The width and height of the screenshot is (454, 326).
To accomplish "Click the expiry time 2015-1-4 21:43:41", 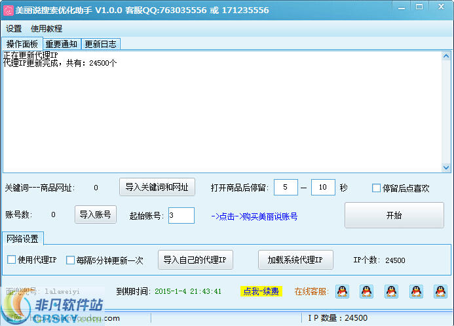I will (x=188, y=291).
